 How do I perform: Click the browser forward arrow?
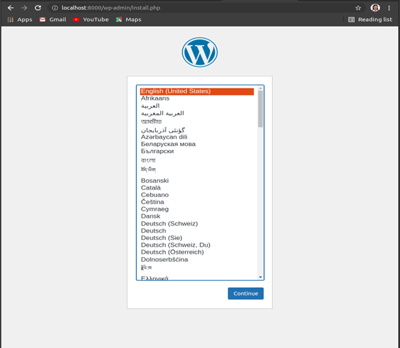click(x=24, y=8)
